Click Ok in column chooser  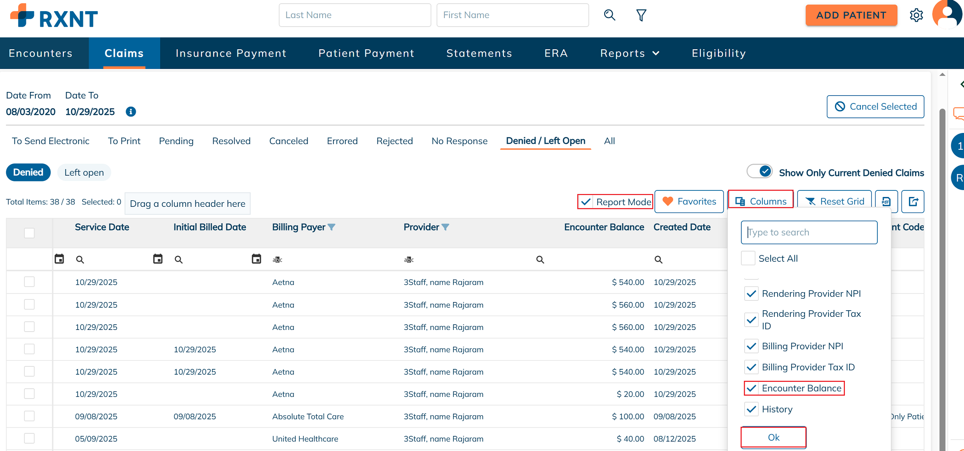[x=773, y=437]
